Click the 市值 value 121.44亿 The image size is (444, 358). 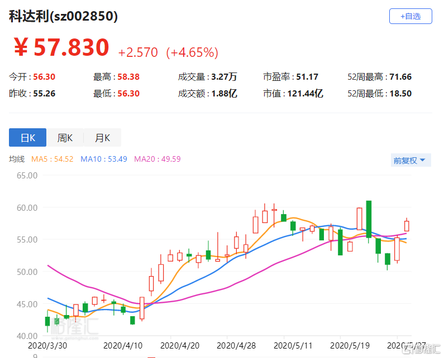305,93
